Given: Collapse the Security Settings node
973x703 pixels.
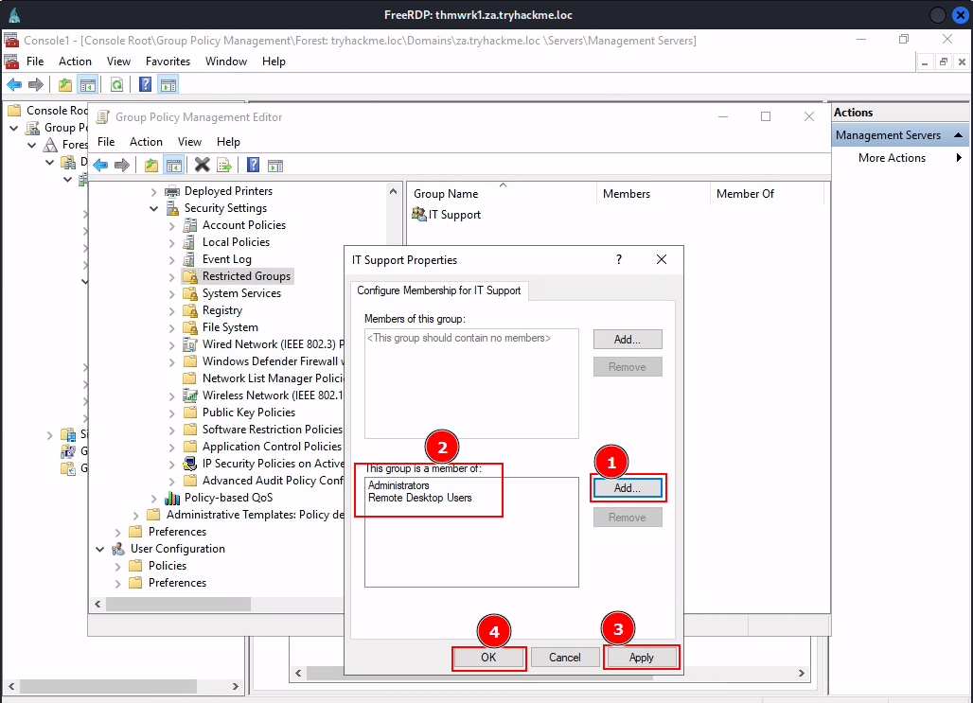Looking at the screenshot, I should coord(154,208).
